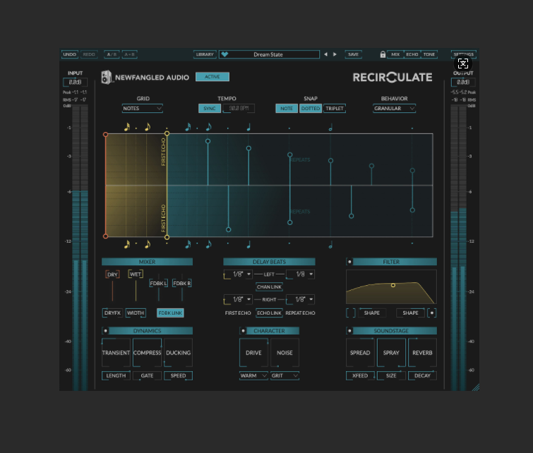Screen dimensions: 533x453
Task: Open the Left first echo 1/8 dropdown
Action: click(238, 274)
